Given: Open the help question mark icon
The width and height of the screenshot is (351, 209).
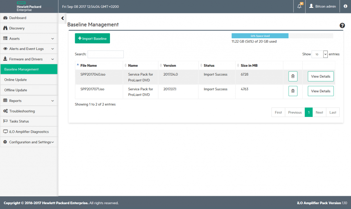Looking at the screenshot, I should 342,25.
